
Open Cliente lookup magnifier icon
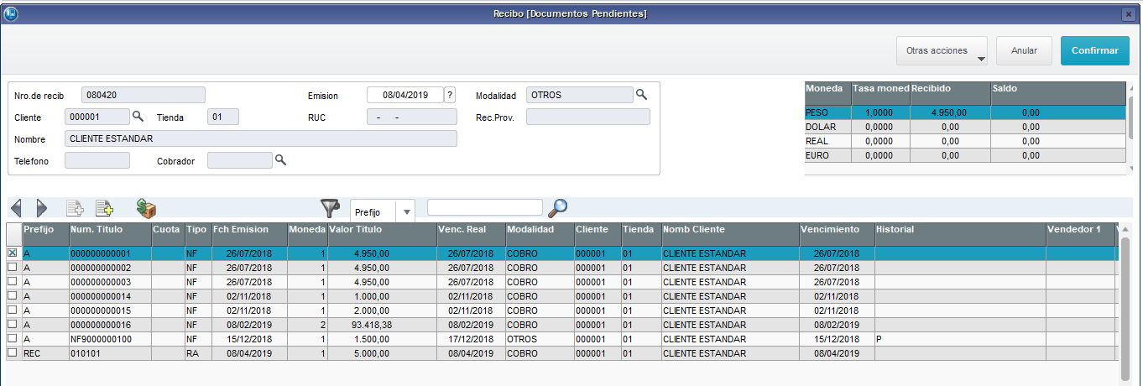click(138, 117)
